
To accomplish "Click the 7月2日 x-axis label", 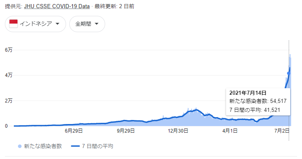I will click(x=282, y=131).
